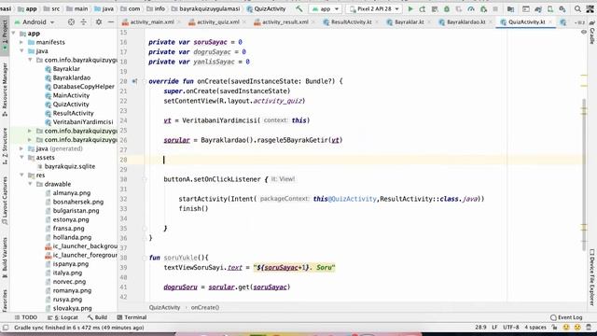Open the Pixel 2 API 28 device dropdown

[x=375, y=8]
